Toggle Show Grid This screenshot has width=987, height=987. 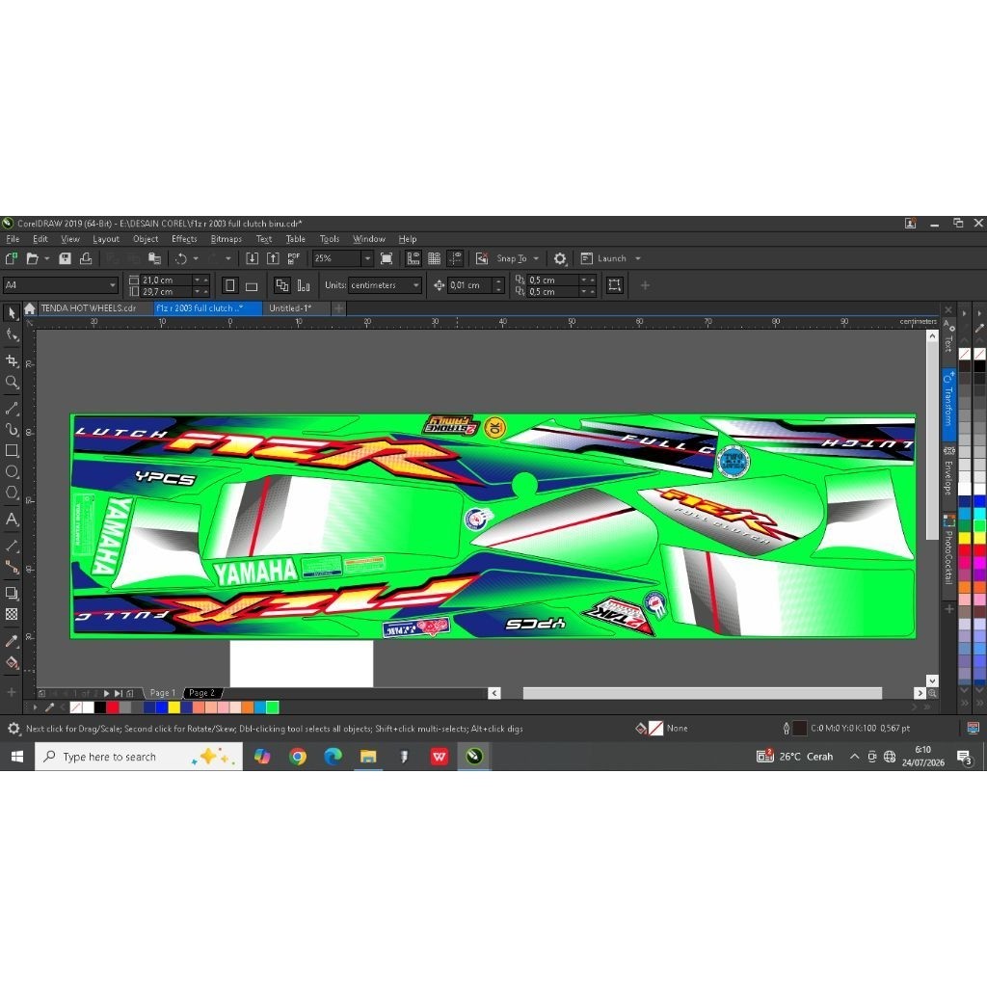tap(435, 258)
